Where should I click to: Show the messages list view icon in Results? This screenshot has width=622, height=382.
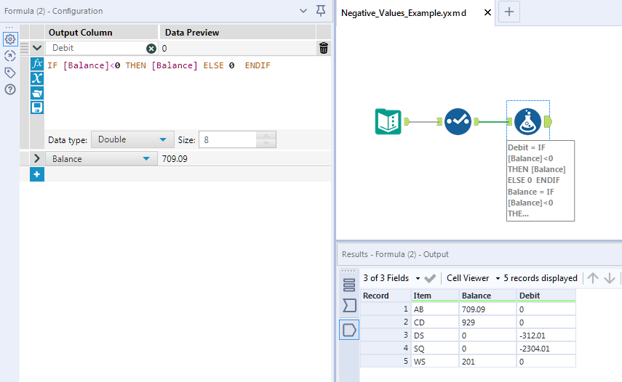click(349, 285)
